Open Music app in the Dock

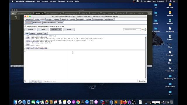point(69,102)
